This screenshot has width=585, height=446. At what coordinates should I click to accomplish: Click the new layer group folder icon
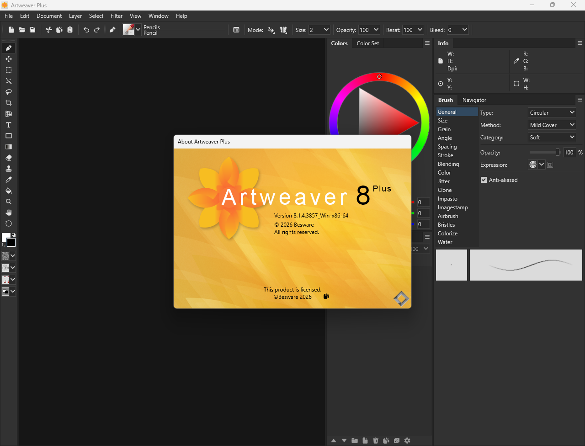tap(355, 441)
